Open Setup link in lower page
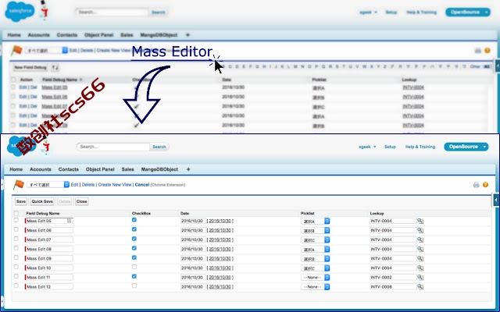The height and width of the screenshot is (312, 500). tap(390, 147)
